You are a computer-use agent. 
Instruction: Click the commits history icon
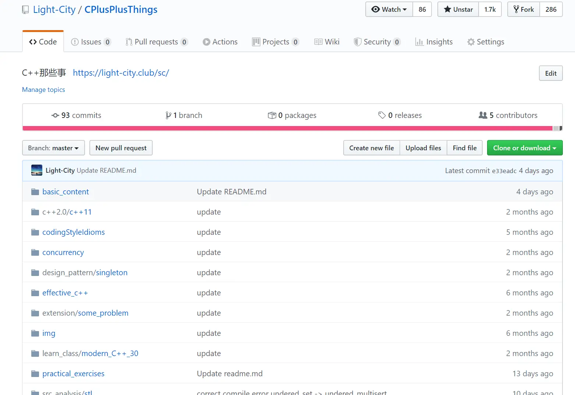[x=55, y=115]
